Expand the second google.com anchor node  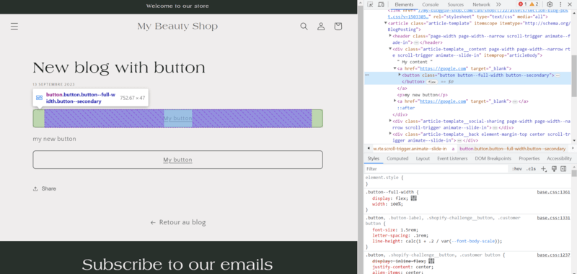point(395,101)
